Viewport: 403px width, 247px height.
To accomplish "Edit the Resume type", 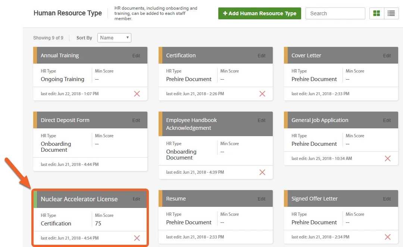I will tap(262, 199).
